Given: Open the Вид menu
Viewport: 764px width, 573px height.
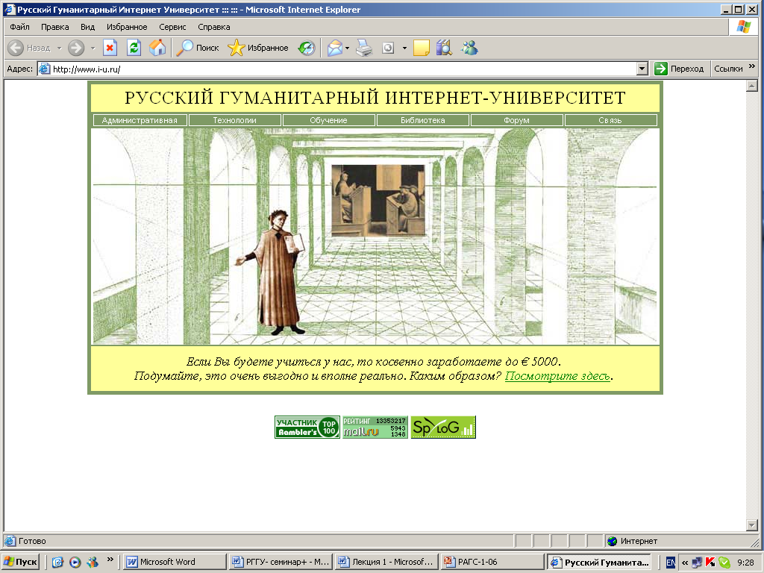Looking at the screenshot, I should click(88, 27).
